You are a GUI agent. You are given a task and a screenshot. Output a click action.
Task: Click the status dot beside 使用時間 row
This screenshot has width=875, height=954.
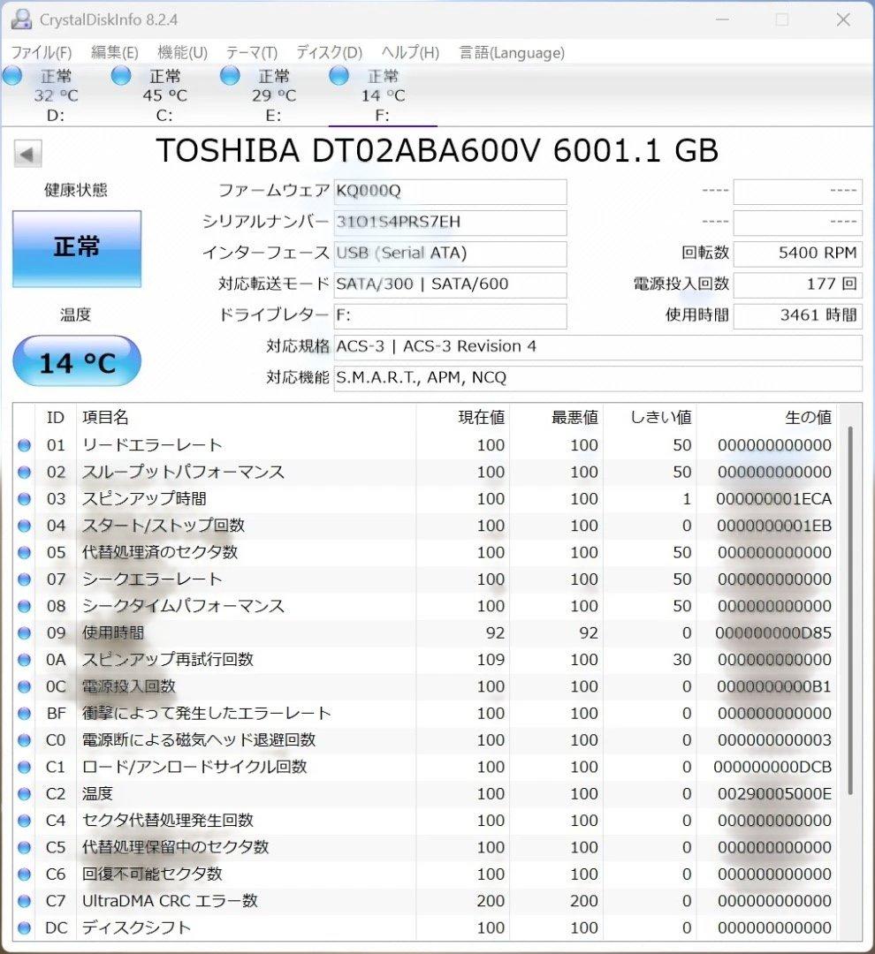pos(24,633)
